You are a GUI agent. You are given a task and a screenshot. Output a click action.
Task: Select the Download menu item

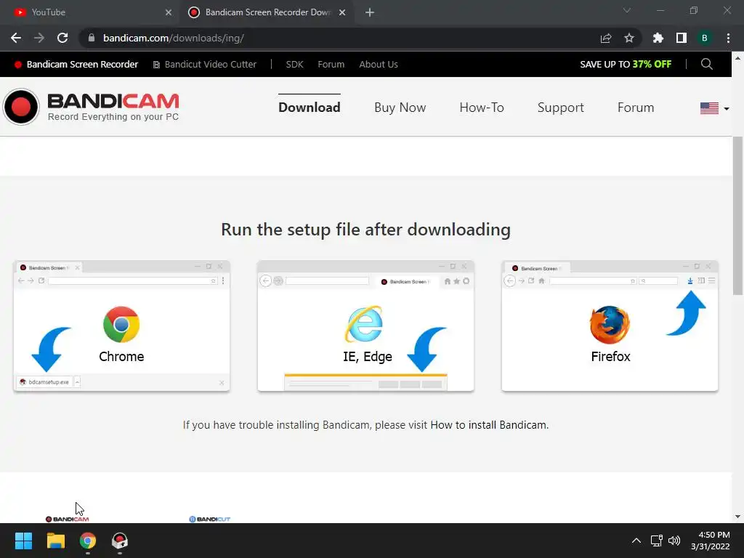(x=309, y=108)
